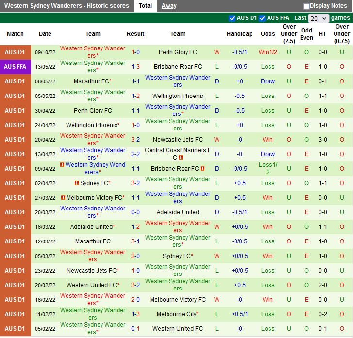Click the Odd Even column header

click(x=306, y=34)
